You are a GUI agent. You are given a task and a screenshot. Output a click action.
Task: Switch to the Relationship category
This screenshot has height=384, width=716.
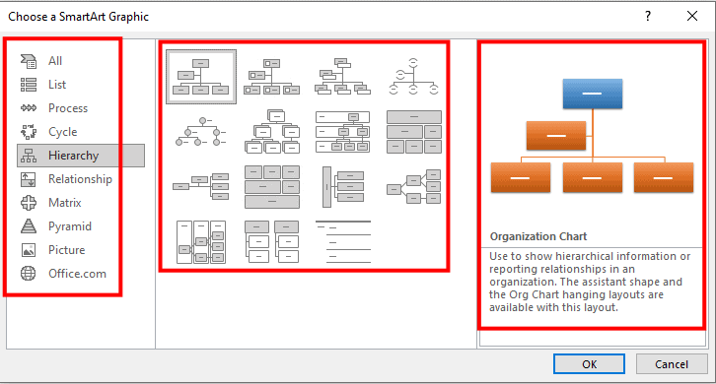[x=80, y=179]
